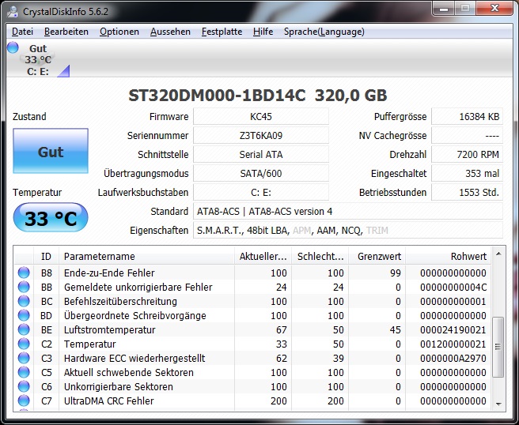Click the 33 °C temperature display button
This screenshot has width=519, height=425.
coord(51,218)
